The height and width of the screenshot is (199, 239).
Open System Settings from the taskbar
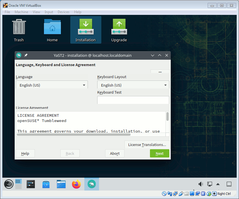31,184
